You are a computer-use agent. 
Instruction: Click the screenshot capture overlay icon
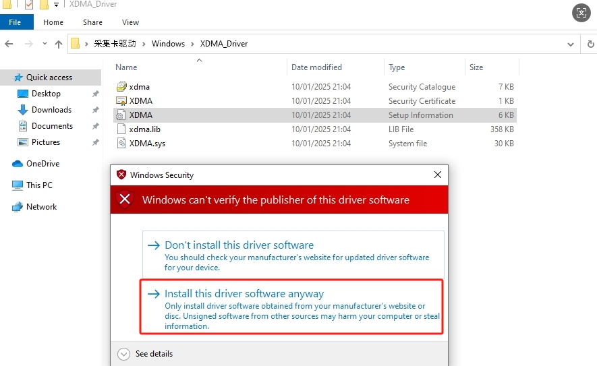(581, 13)
